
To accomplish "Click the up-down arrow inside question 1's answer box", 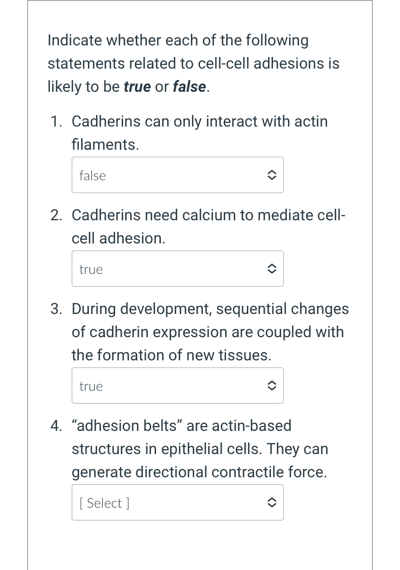I will (x=272, y=175).
